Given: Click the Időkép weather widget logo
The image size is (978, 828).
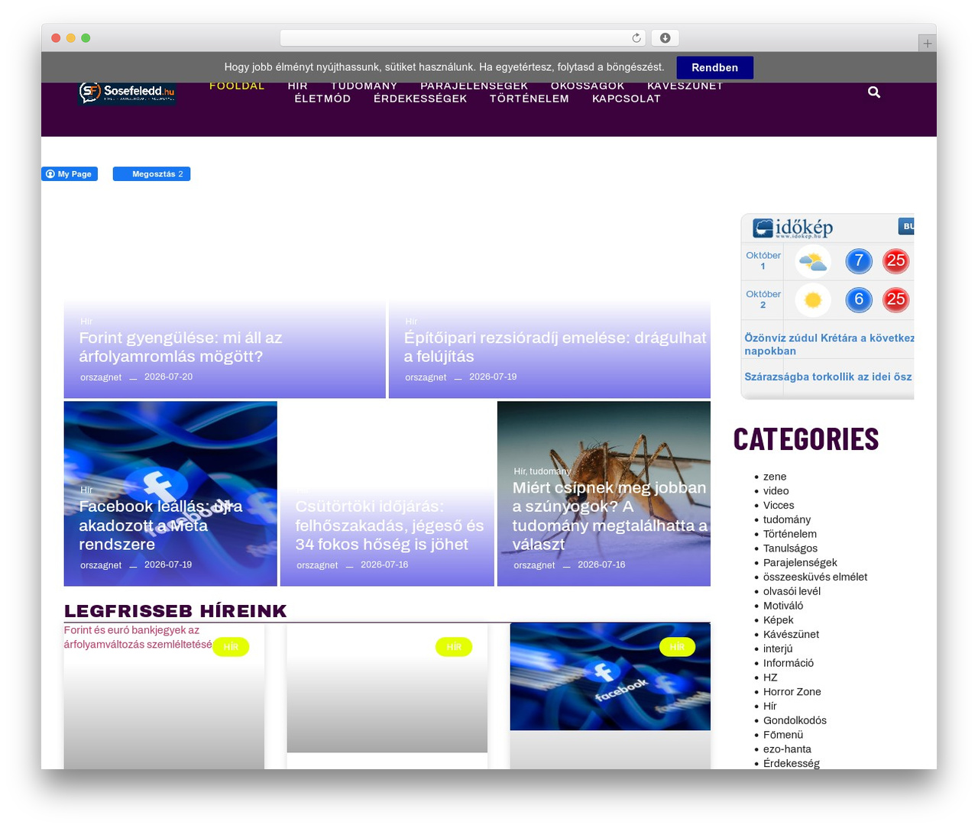Looking at the screenshot, I should [792, 228].
